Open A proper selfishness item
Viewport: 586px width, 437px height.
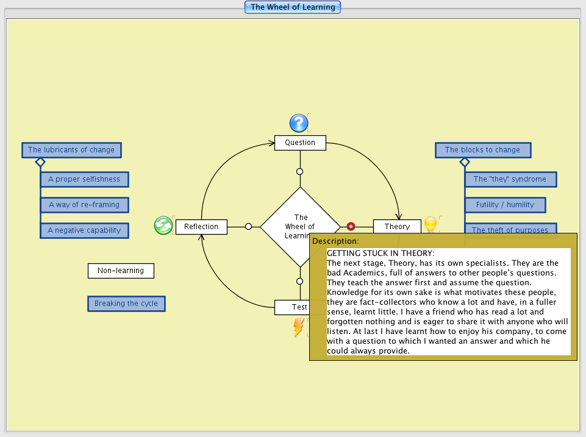(x=84, y=179)
